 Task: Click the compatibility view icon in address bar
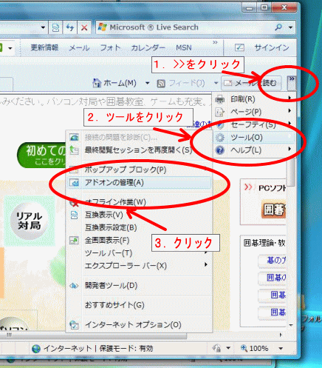[56, 27]
